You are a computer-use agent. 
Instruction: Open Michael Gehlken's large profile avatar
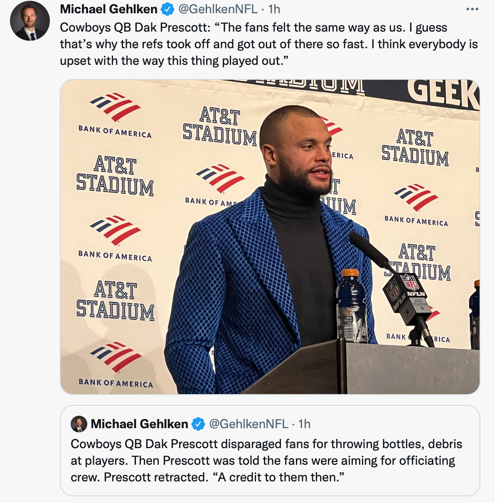tap(30, 21)
